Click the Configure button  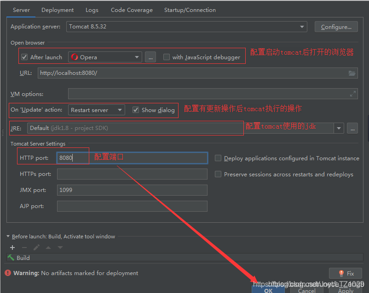point(336,26)
